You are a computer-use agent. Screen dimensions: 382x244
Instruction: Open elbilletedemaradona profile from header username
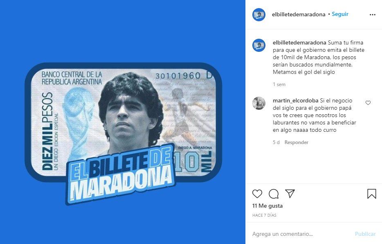tap(299, 15)
